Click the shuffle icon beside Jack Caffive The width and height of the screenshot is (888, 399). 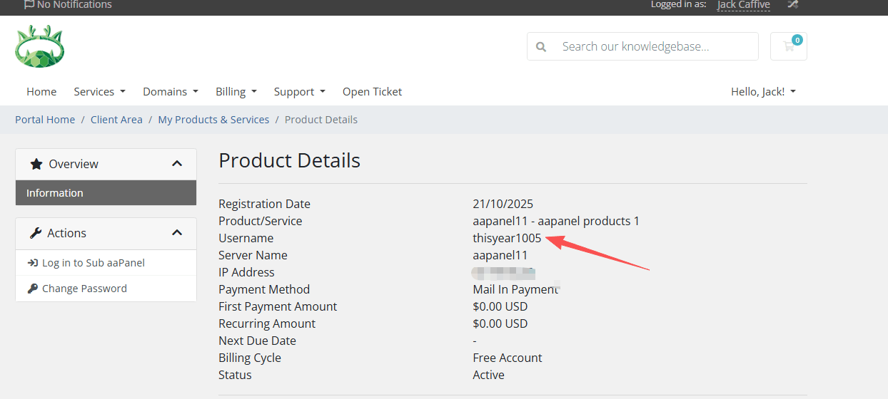tap(792, 5)
